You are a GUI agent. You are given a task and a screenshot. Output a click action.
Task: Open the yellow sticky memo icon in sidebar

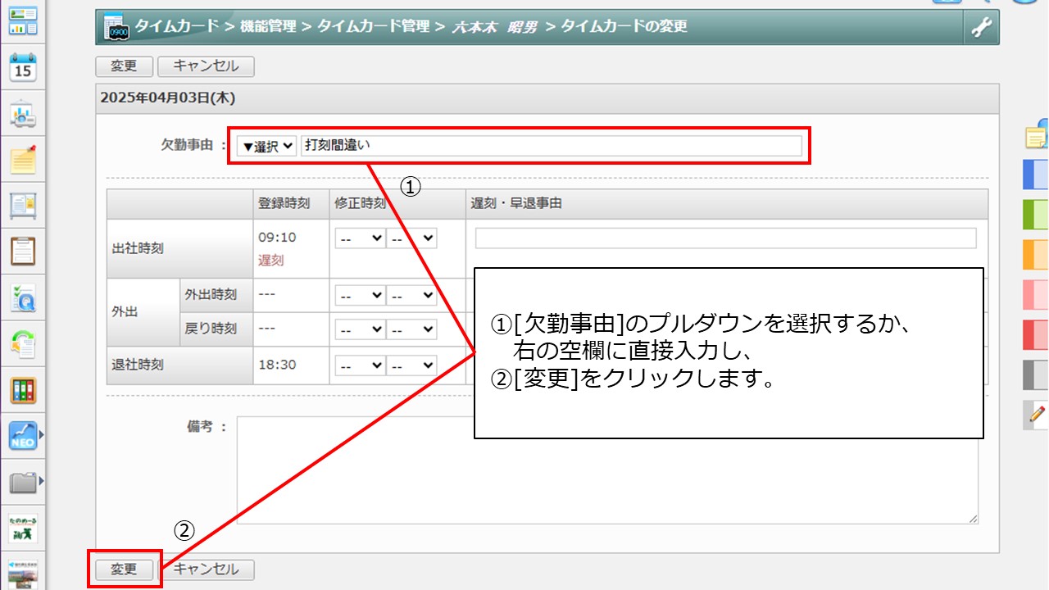(x=23, y=159)
